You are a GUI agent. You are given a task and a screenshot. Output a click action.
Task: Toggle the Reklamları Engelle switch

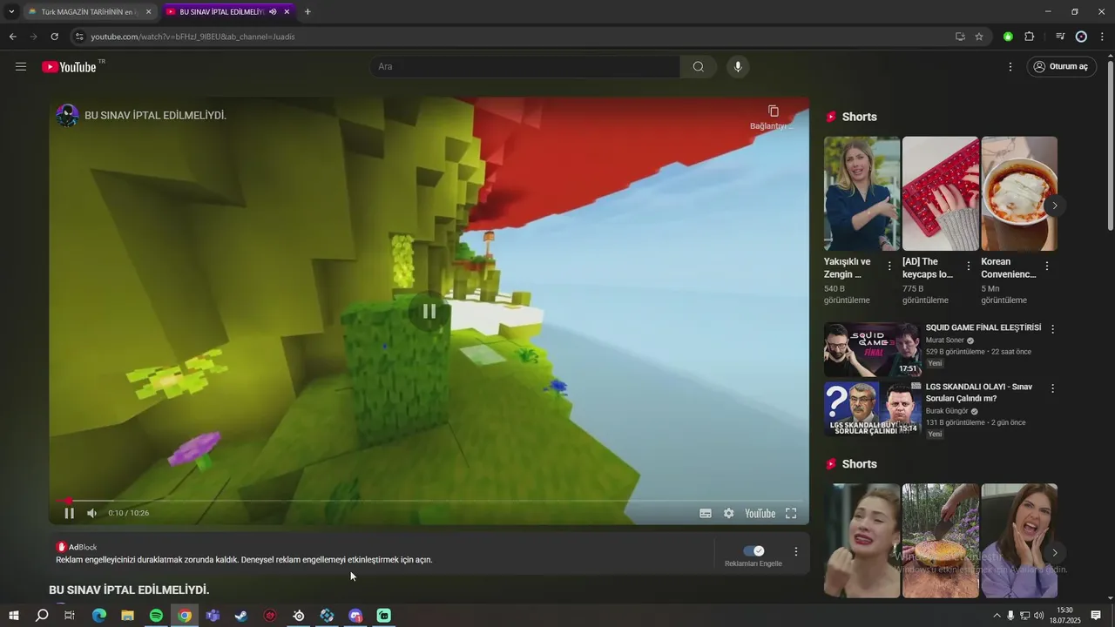(753, 551)
